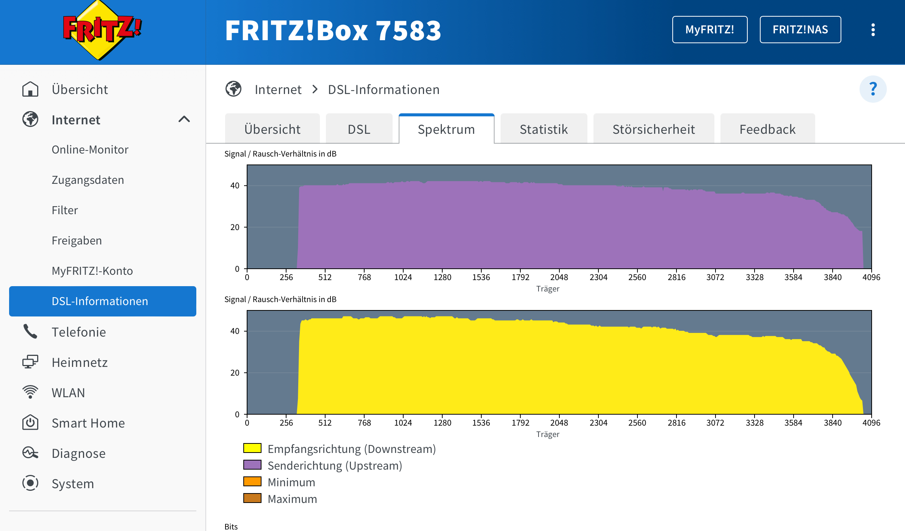Select the DSL tab
Image resolution: width=905 pixels, height=531 pixels.
pos(359,129)
